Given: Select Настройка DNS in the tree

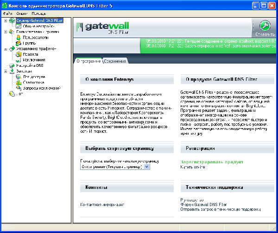Looking at the screenshot, I should tap(30, 65).
